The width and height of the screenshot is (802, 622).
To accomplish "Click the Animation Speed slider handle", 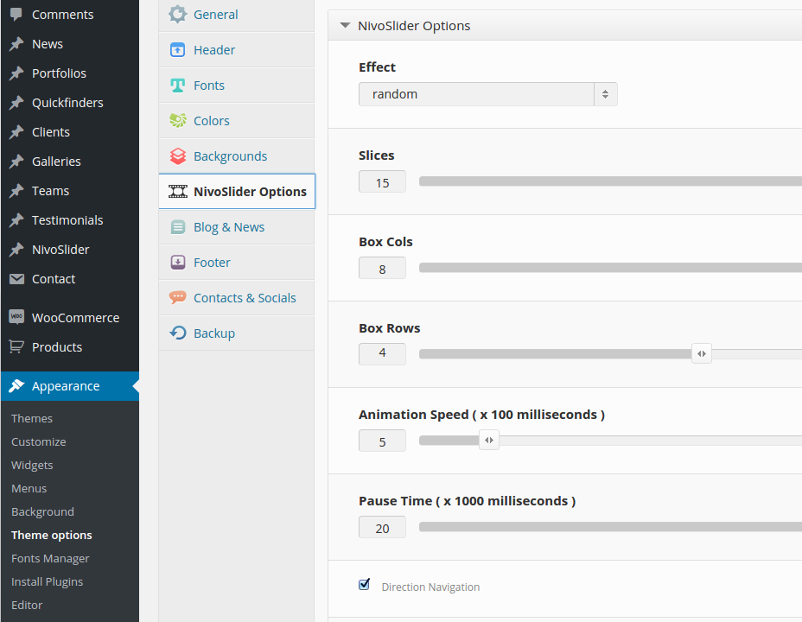I will pos(489,441).
